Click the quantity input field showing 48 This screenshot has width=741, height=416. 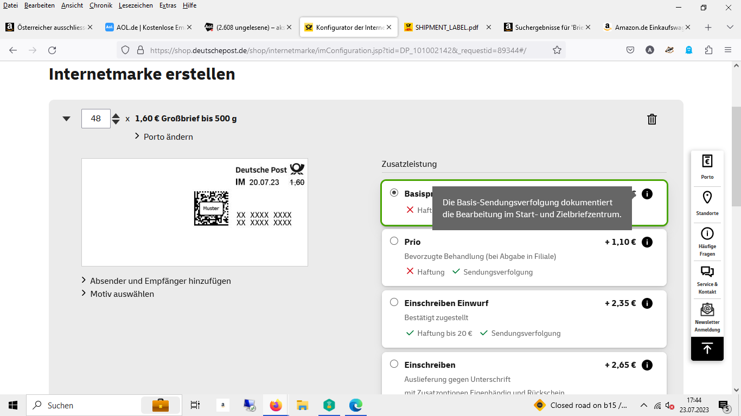pyautogui.click(x=96, y=119)
